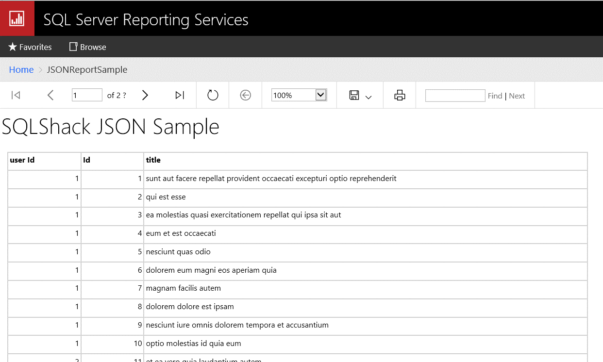Expand export format chevron

pos(368,97)
